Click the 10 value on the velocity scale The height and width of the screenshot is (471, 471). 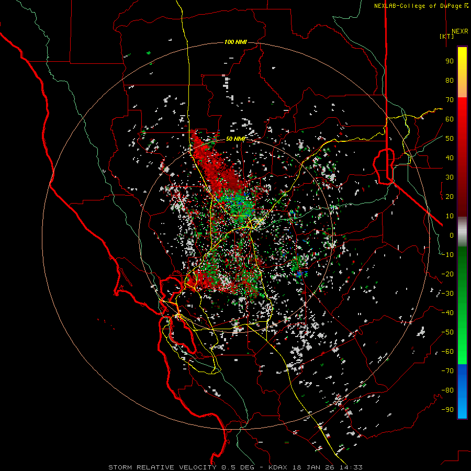coord(450,216)
